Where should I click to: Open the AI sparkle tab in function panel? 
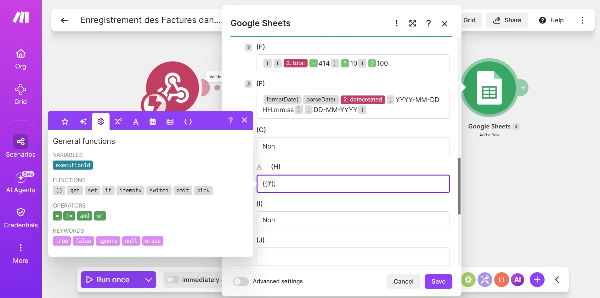click(83, 122)
